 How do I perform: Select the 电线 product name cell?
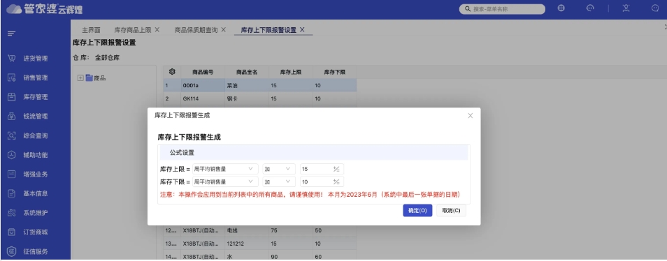(247, 230)
